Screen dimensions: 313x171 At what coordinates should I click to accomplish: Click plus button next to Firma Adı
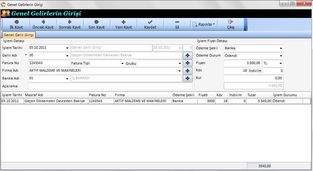(187, 71)
